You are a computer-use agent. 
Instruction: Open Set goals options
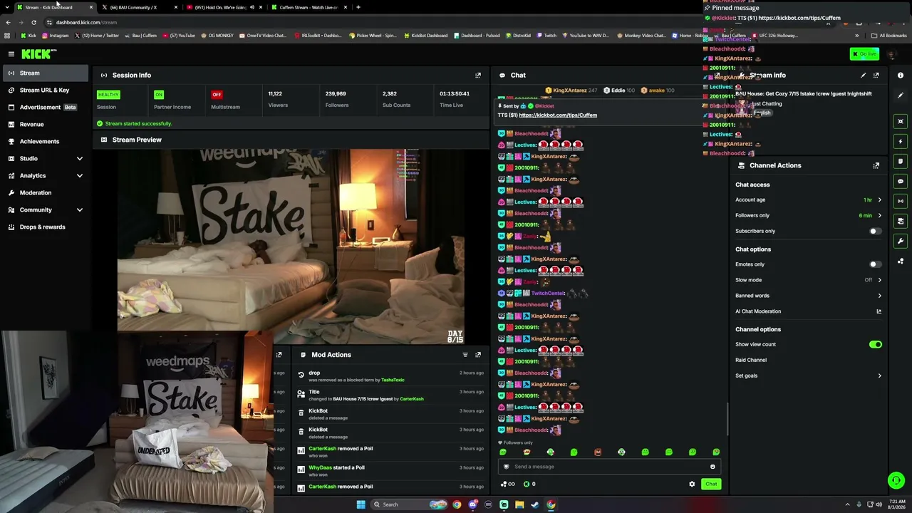click(x=808, y=375)
